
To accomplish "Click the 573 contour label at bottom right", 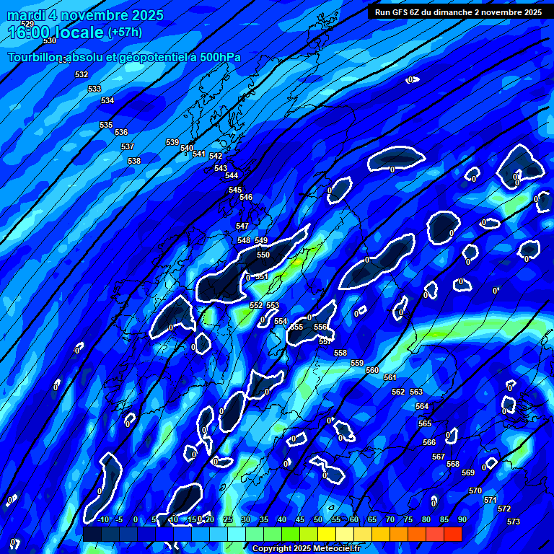I will tap(514, 522).
